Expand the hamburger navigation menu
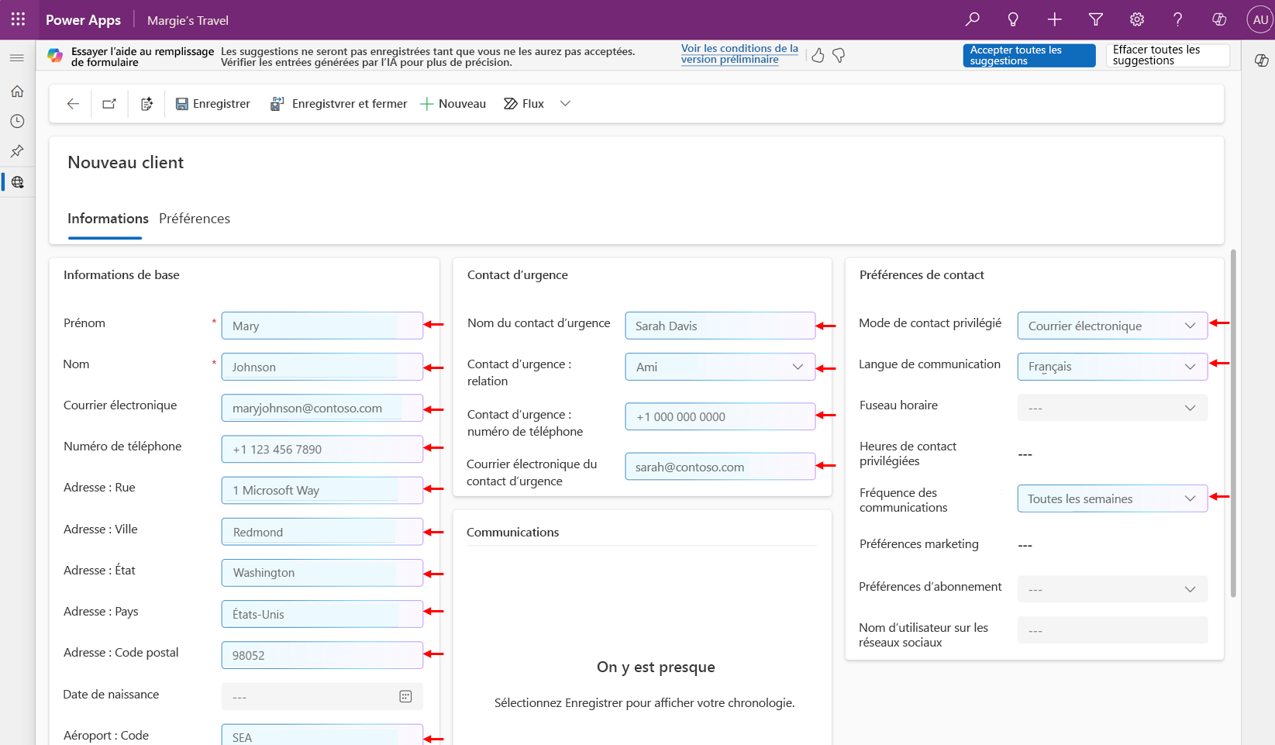The height and width of the screenshot is (745, 1275). pos(17,58)
